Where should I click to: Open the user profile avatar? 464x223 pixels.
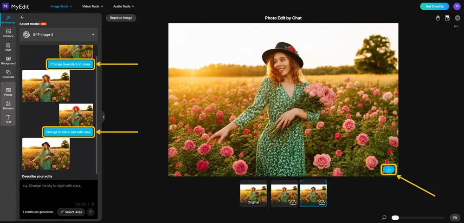pos(457,6)
